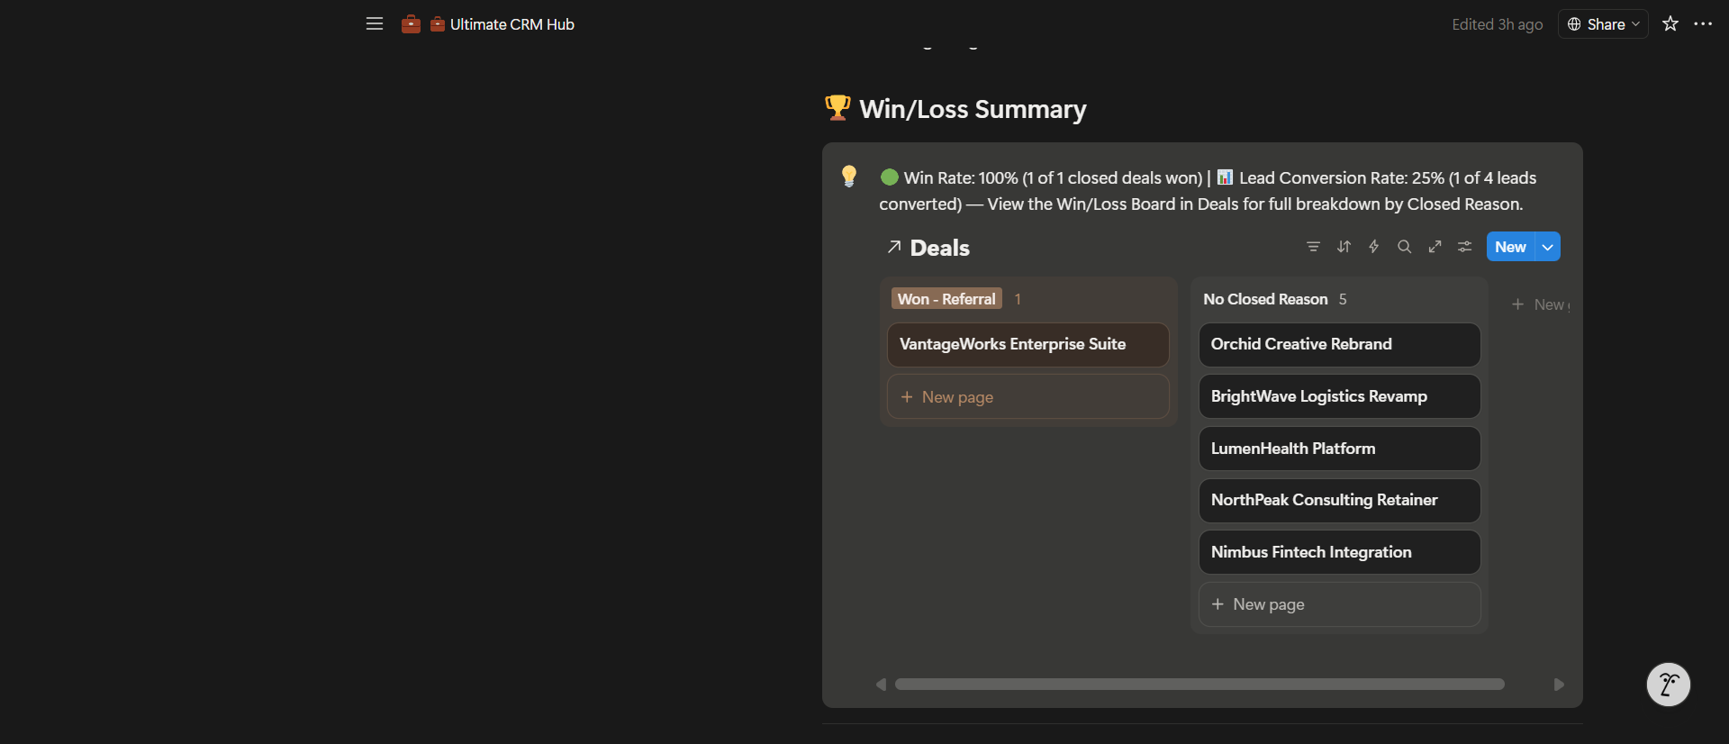The height and width of the screenshot is (744, 1729).
Task: Open Deals database in full page
Action: click(1435, 247)
